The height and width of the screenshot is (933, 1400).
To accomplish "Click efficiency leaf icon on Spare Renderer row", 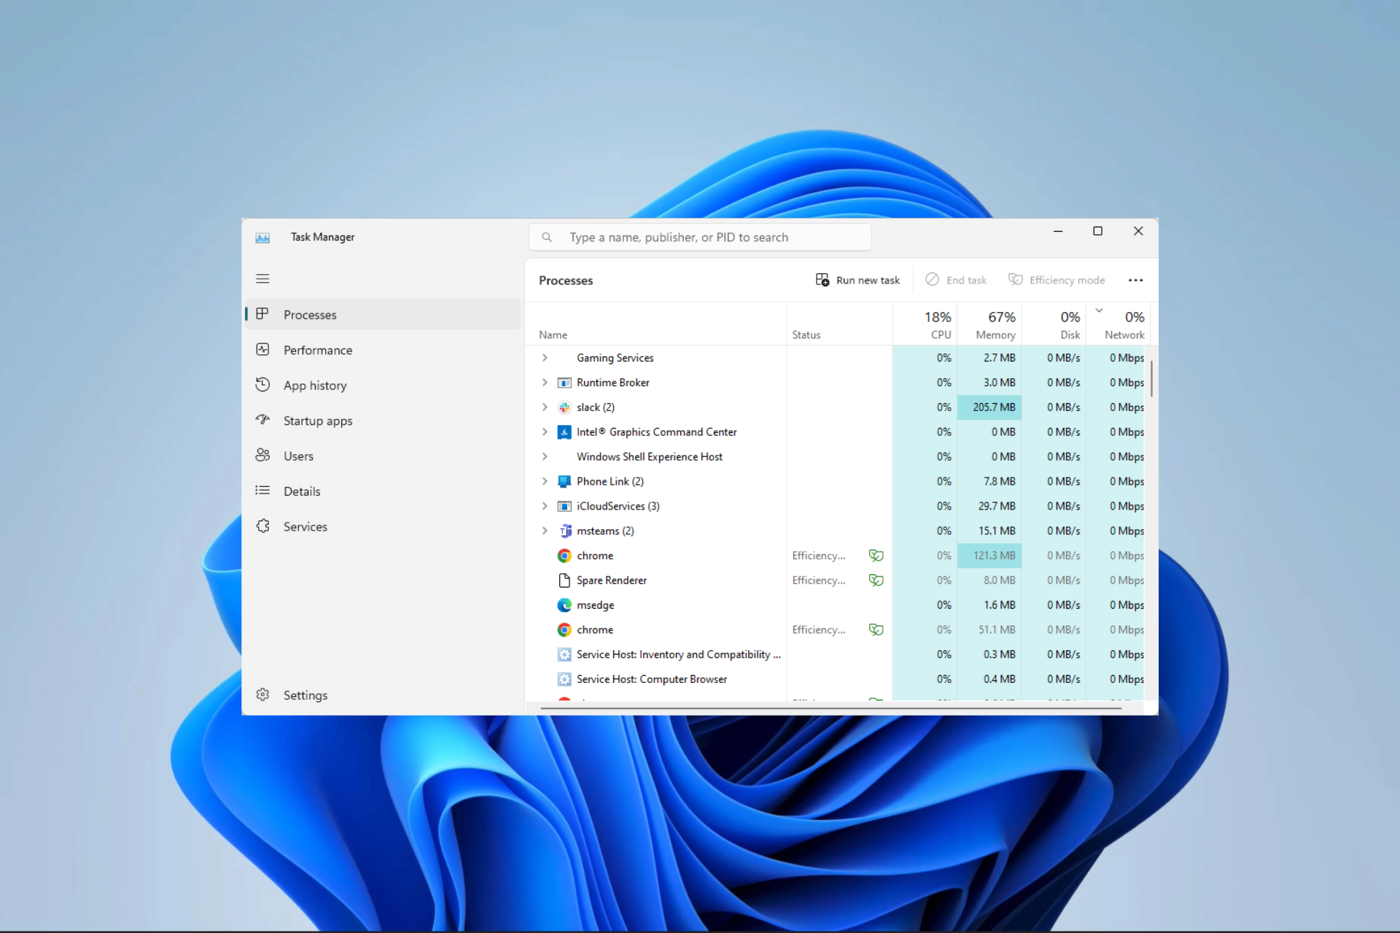I will click(876, 580).
